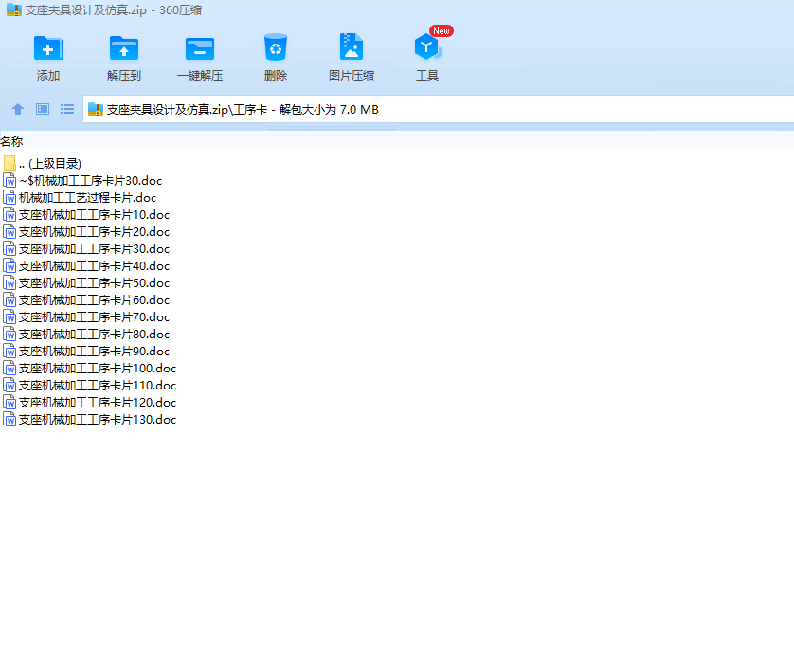The image size is (794, 651).
Task: Click the Word icon of ~$机械加工工序卡片30.doc
Action: point(9,181)
